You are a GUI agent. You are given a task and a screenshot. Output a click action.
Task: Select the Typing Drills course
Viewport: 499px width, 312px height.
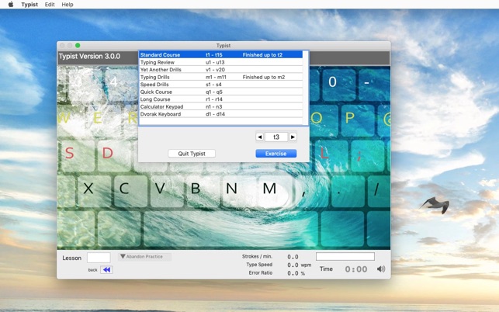click(x=221, y=77)
